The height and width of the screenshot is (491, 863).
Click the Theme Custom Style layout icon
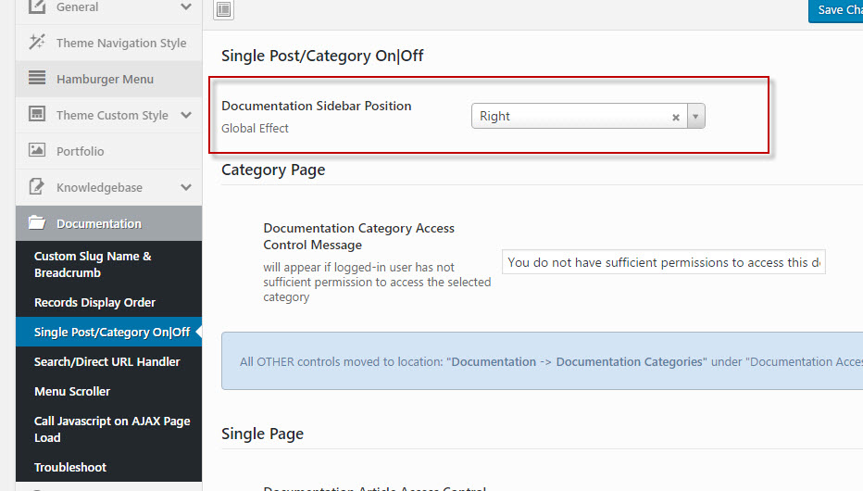37,115
